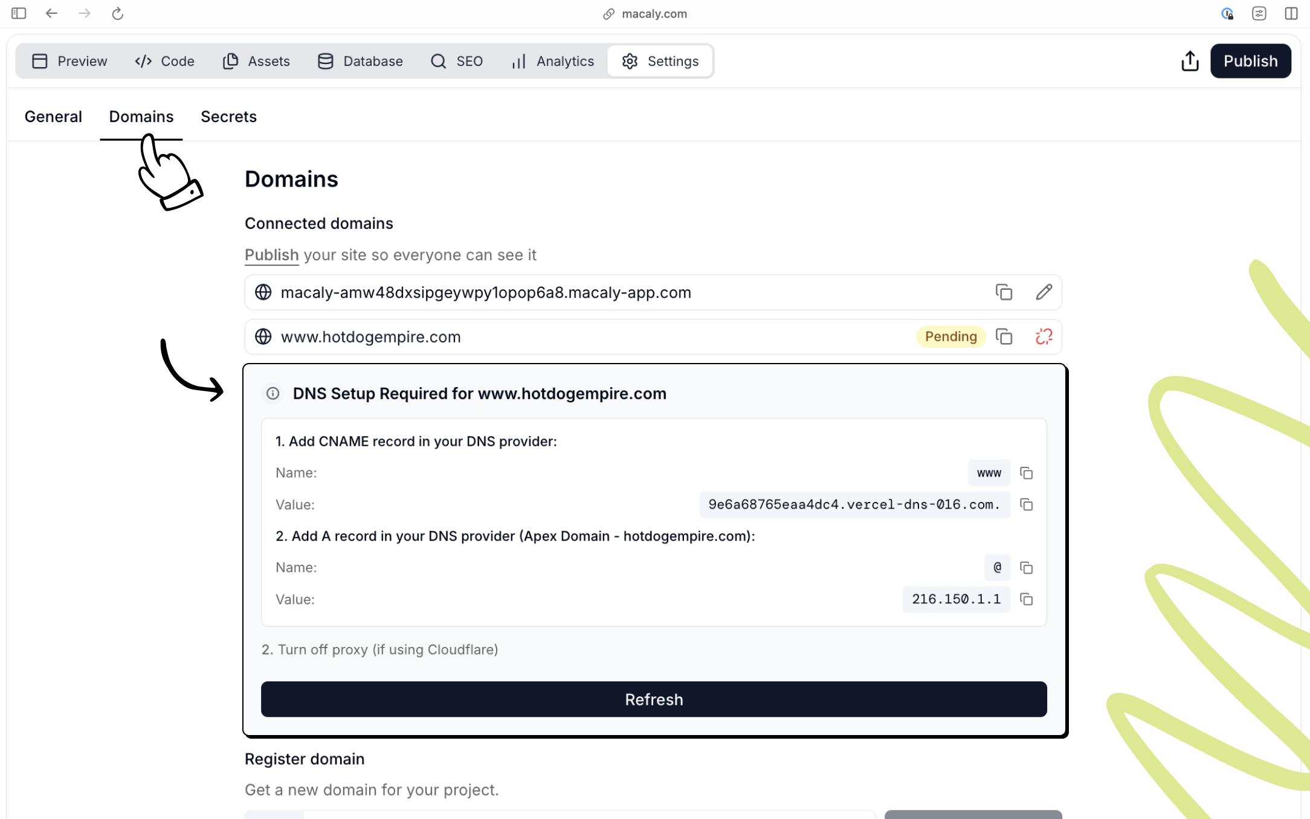The width and height of the screenshot is (1310, 819).
Task: Click the macaly.com address bar
Action: [644, 13]
